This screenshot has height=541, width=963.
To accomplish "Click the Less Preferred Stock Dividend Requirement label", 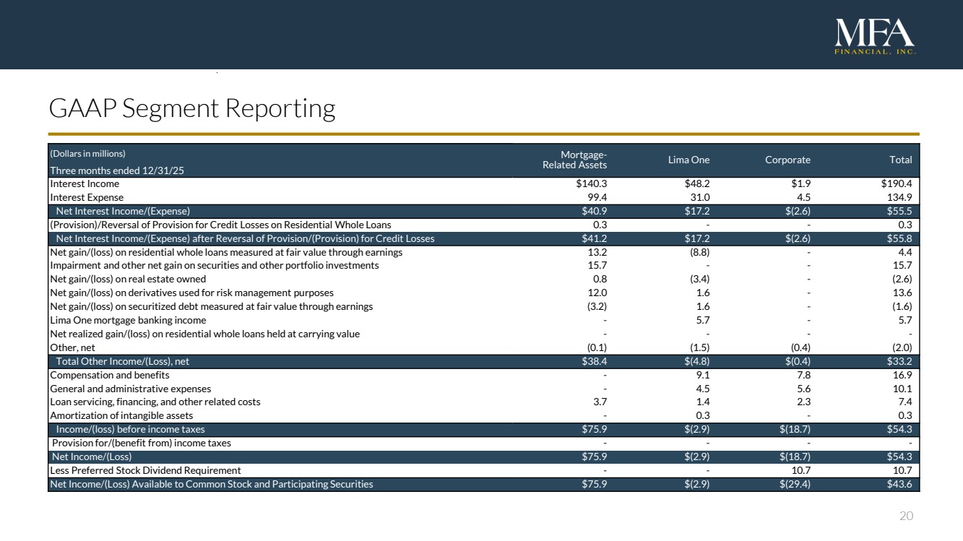I will (x=145, y=470).
